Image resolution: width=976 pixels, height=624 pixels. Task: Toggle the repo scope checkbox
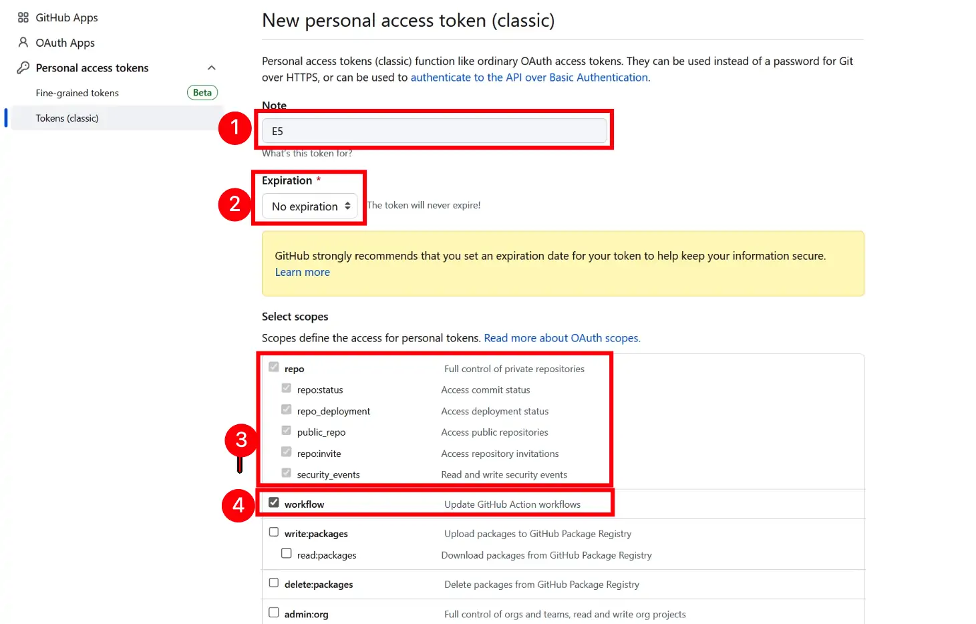click(x=274, y=366)
